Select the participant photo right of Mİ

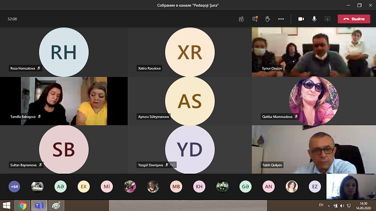tap(130, 186)
